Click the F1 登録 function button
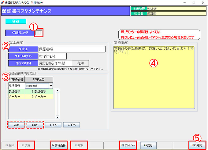 [x=9, y=145]
